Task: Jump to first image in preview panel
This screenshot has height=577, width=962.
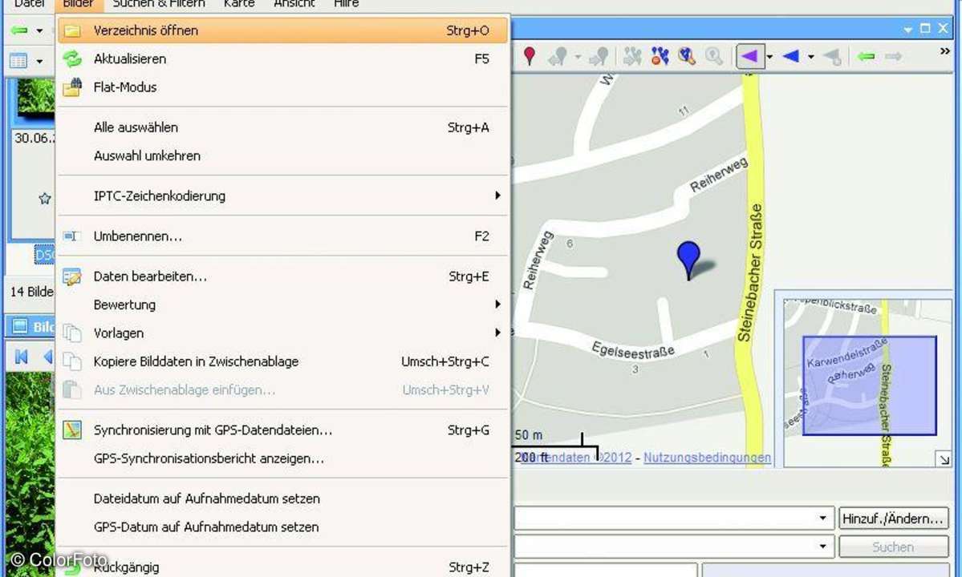Action: click(22, 357)
